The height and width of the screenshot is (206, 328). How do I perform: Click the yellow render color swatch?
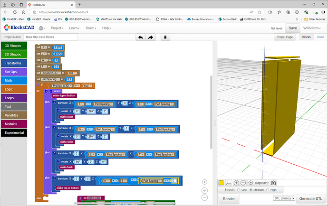(221, 183)
